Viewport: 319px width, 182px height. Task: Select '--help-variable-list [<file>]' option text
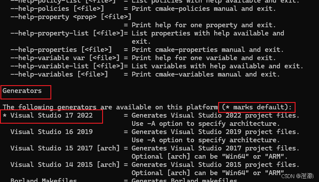pos(67,66)
